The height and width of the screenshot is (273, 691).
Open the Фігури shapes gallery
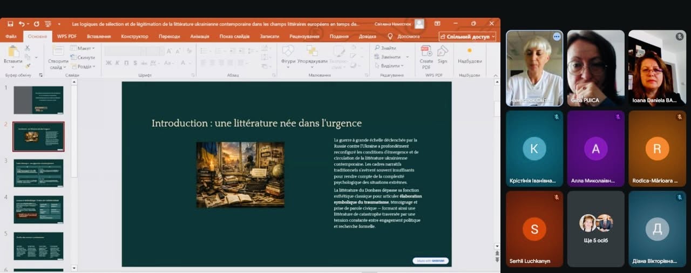288,54
